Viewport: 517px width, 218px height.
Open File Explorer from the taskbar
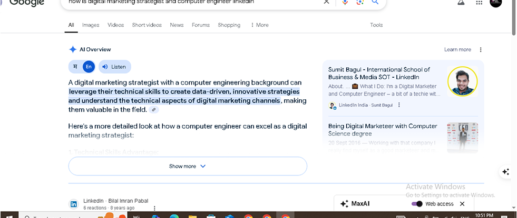point(192,216)
